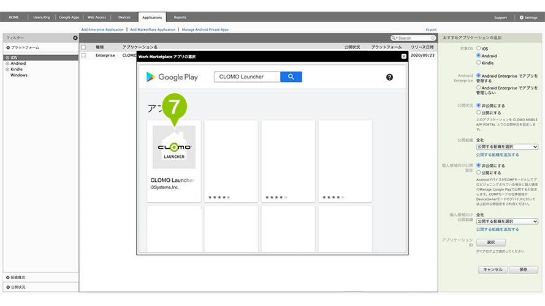Open the Google Apps tab
Screen dimensions: 545x306
click(69, 17)
